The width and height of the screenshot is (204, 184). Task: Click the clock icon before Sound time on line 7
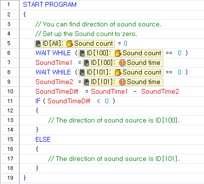click(x=123, y=63)
